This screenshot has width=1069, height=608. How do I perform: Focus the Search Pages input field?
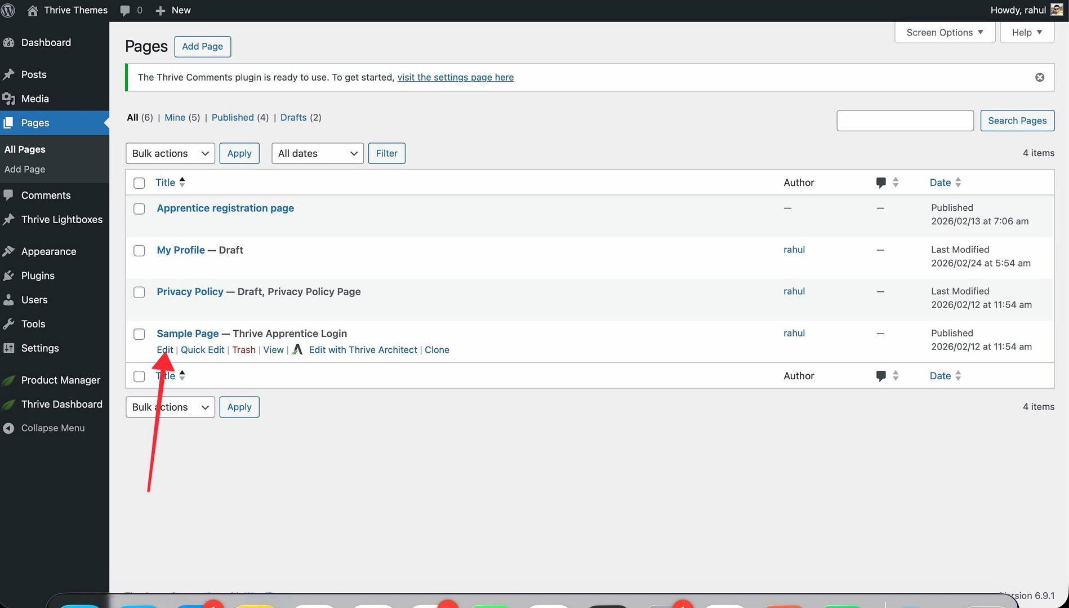click(905, 121)
